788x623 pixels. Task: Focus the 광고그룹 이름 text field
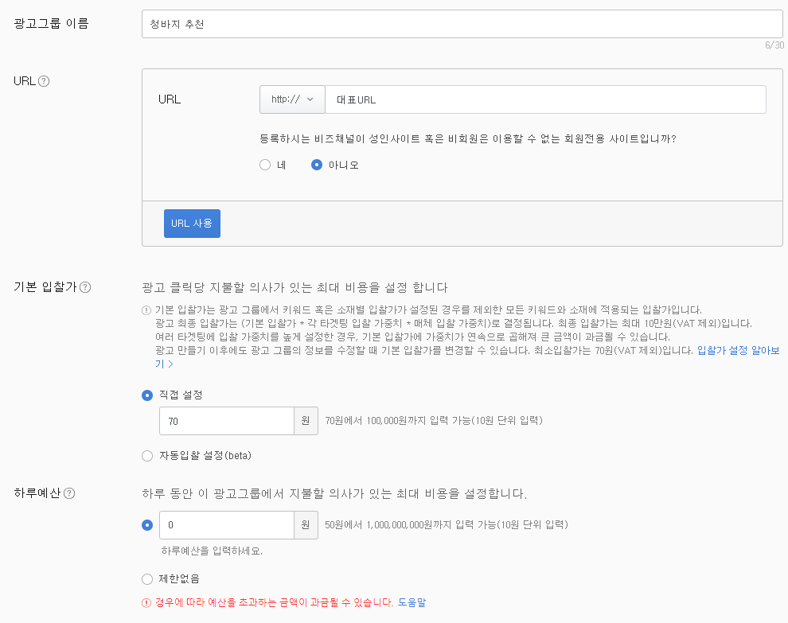point(462,24)
